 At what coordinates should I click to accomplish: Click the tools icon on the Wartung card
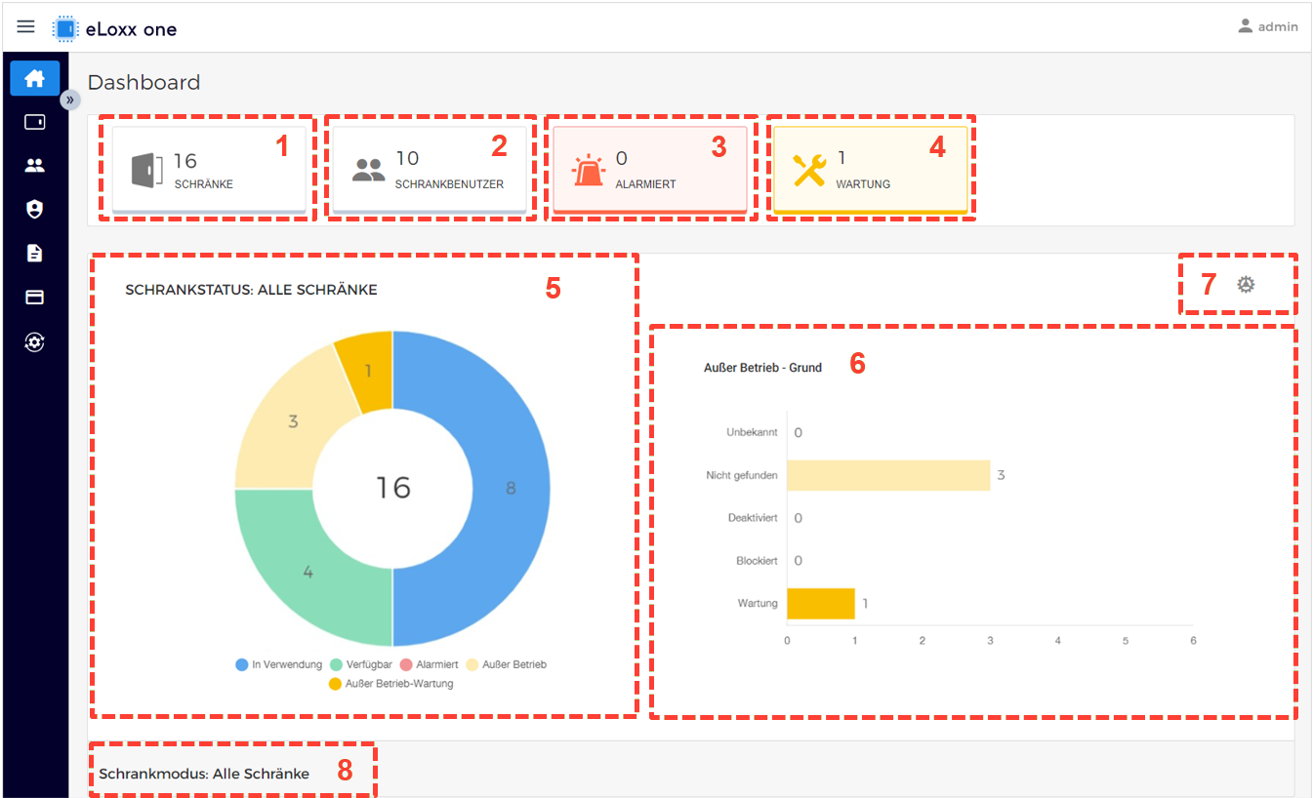[809, 170]
